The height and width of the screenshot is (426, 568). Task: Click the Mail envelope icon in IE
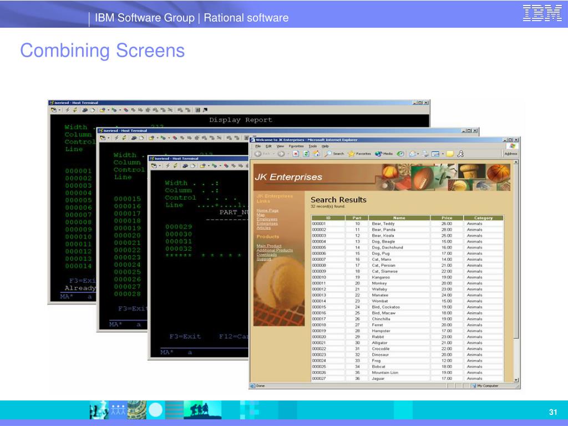pos(413,154)
